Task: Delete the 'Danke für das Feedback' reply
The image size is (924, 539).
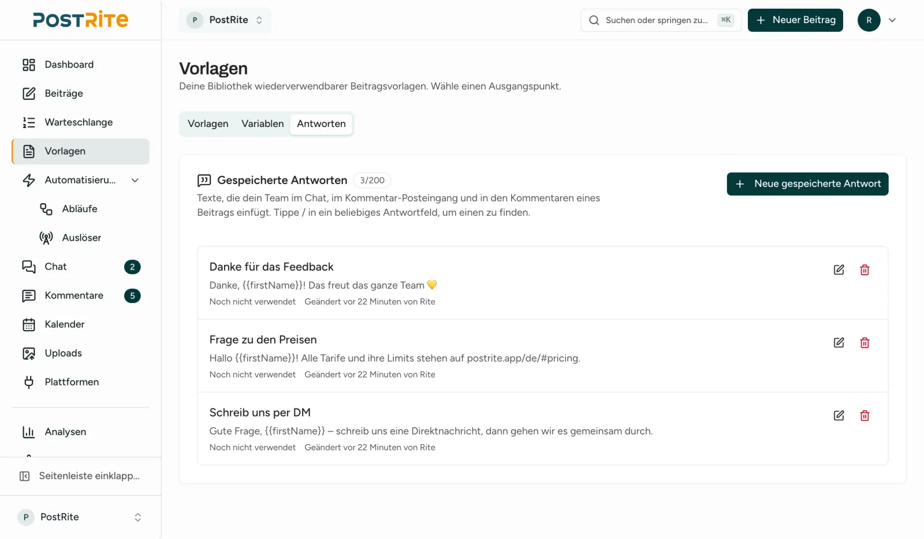Action: coord(865,270)
